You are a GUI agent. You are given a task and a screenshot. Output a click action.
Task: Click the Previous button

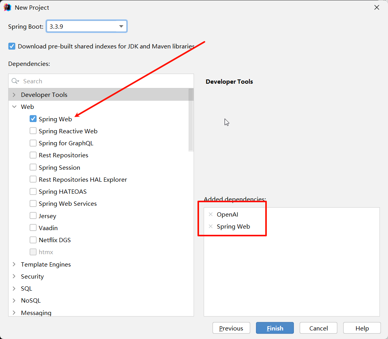coord(231,328)
